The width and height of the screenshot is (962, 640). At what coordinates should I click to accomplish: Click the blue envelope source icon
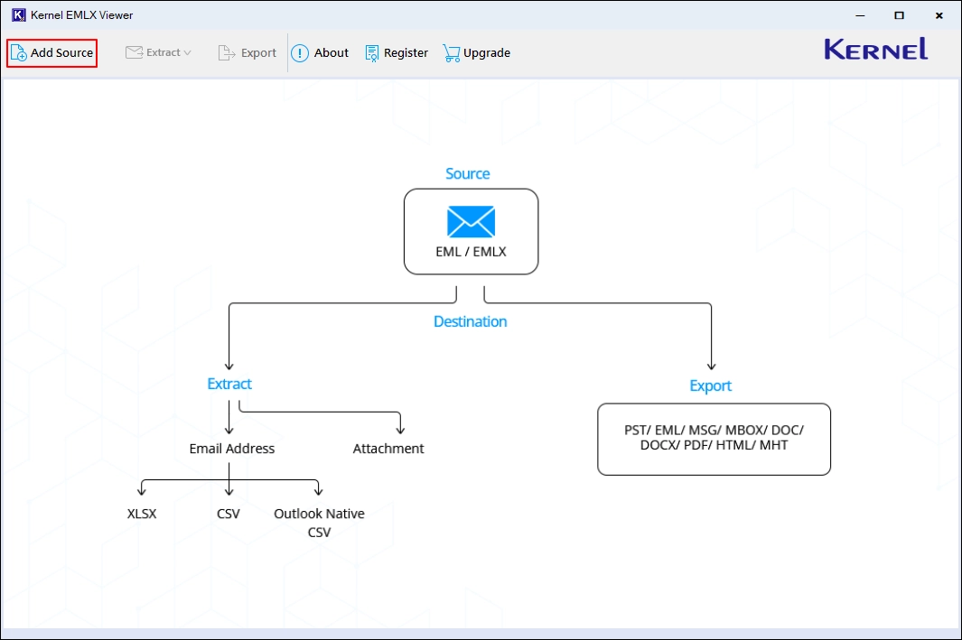point(471,221)
